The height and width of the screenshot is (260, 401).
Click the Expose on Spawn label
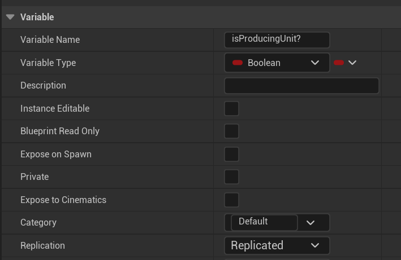[x=56, y=154]
